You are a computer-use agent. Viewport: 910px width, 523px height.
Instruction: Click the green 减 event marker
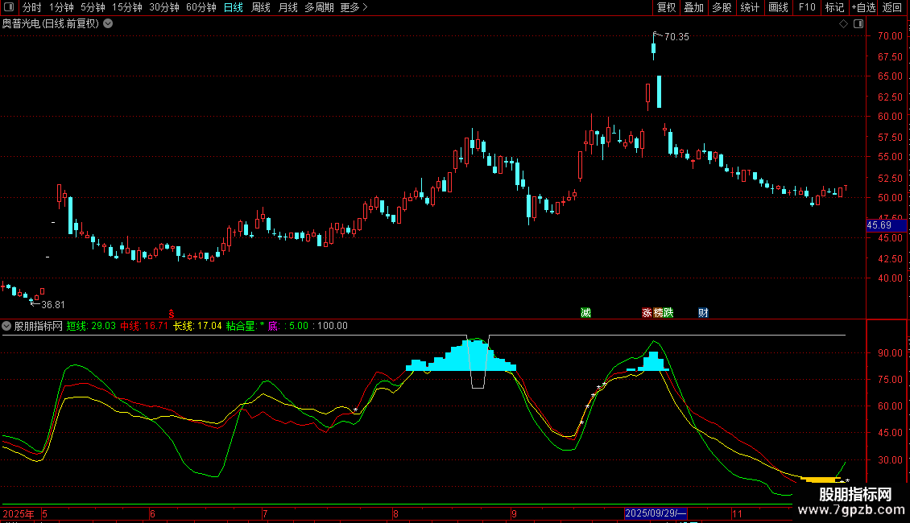coord(585,312)
